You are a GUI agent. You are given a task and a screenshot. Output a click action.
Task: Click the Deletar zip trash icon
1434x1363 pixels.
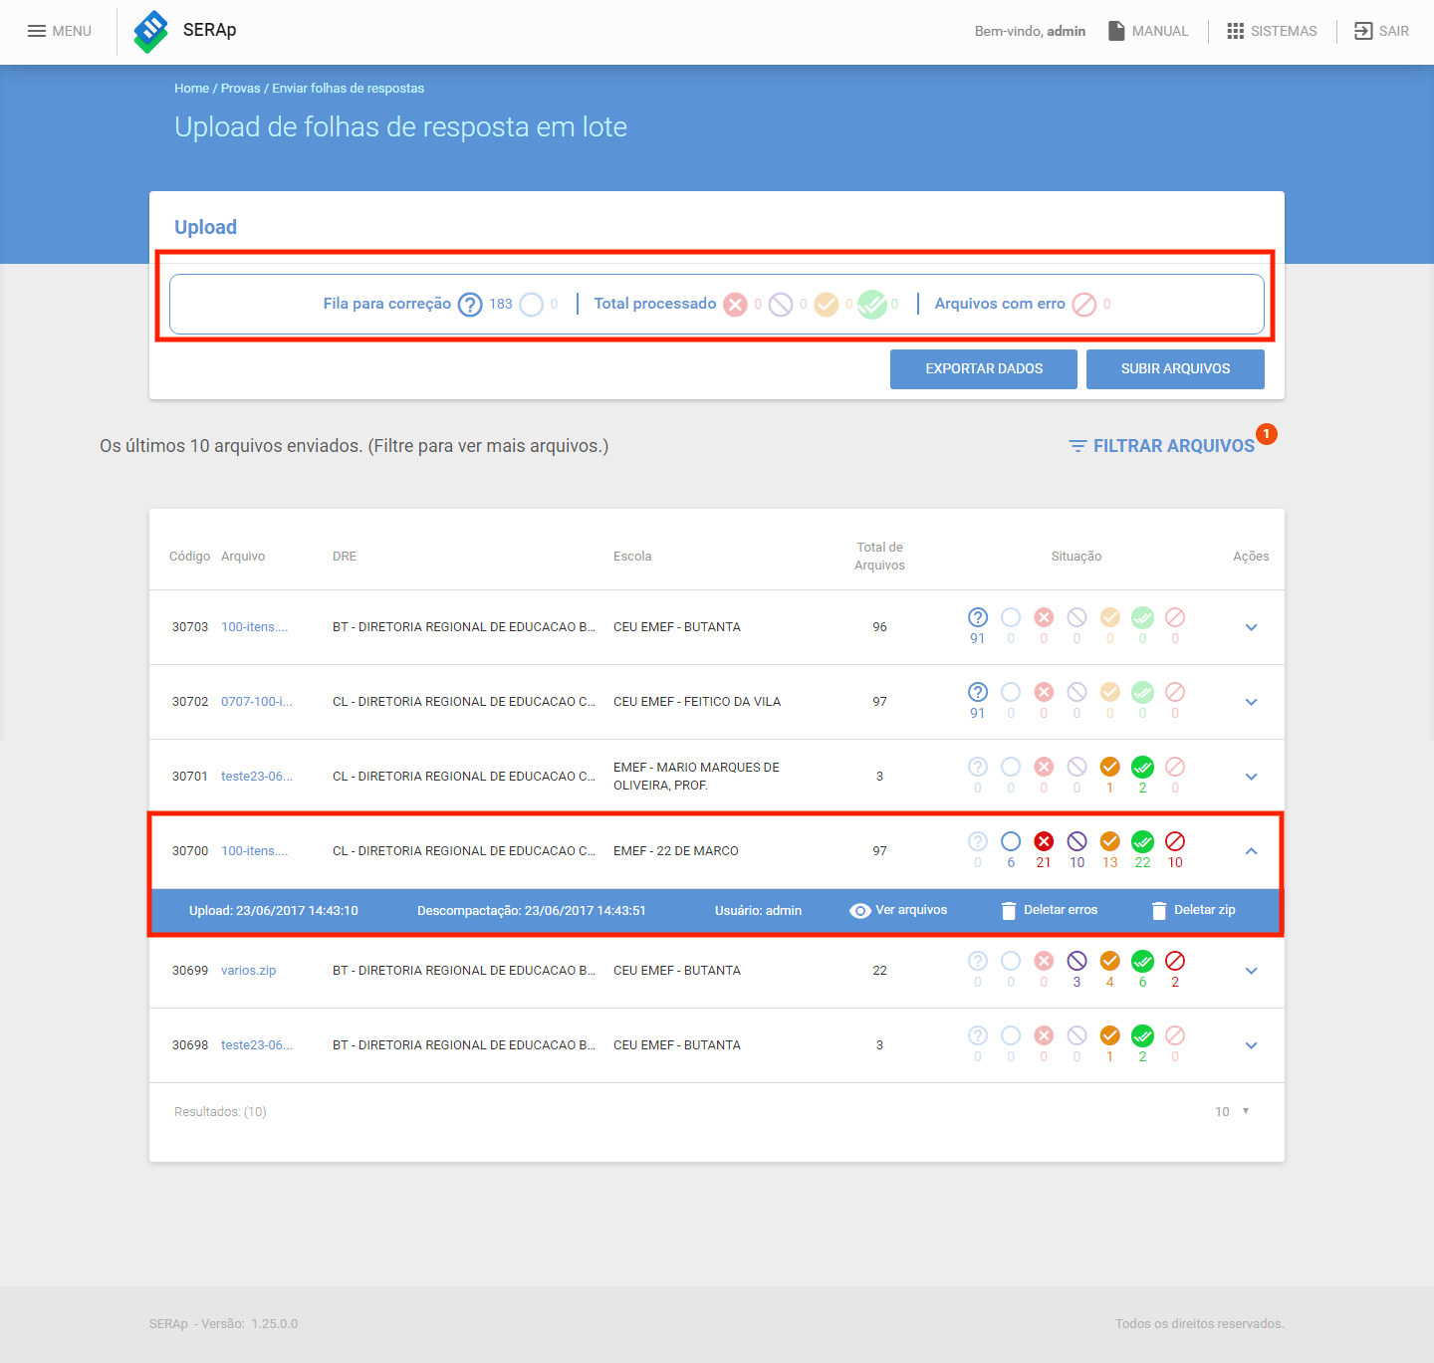click(1159, 910)
